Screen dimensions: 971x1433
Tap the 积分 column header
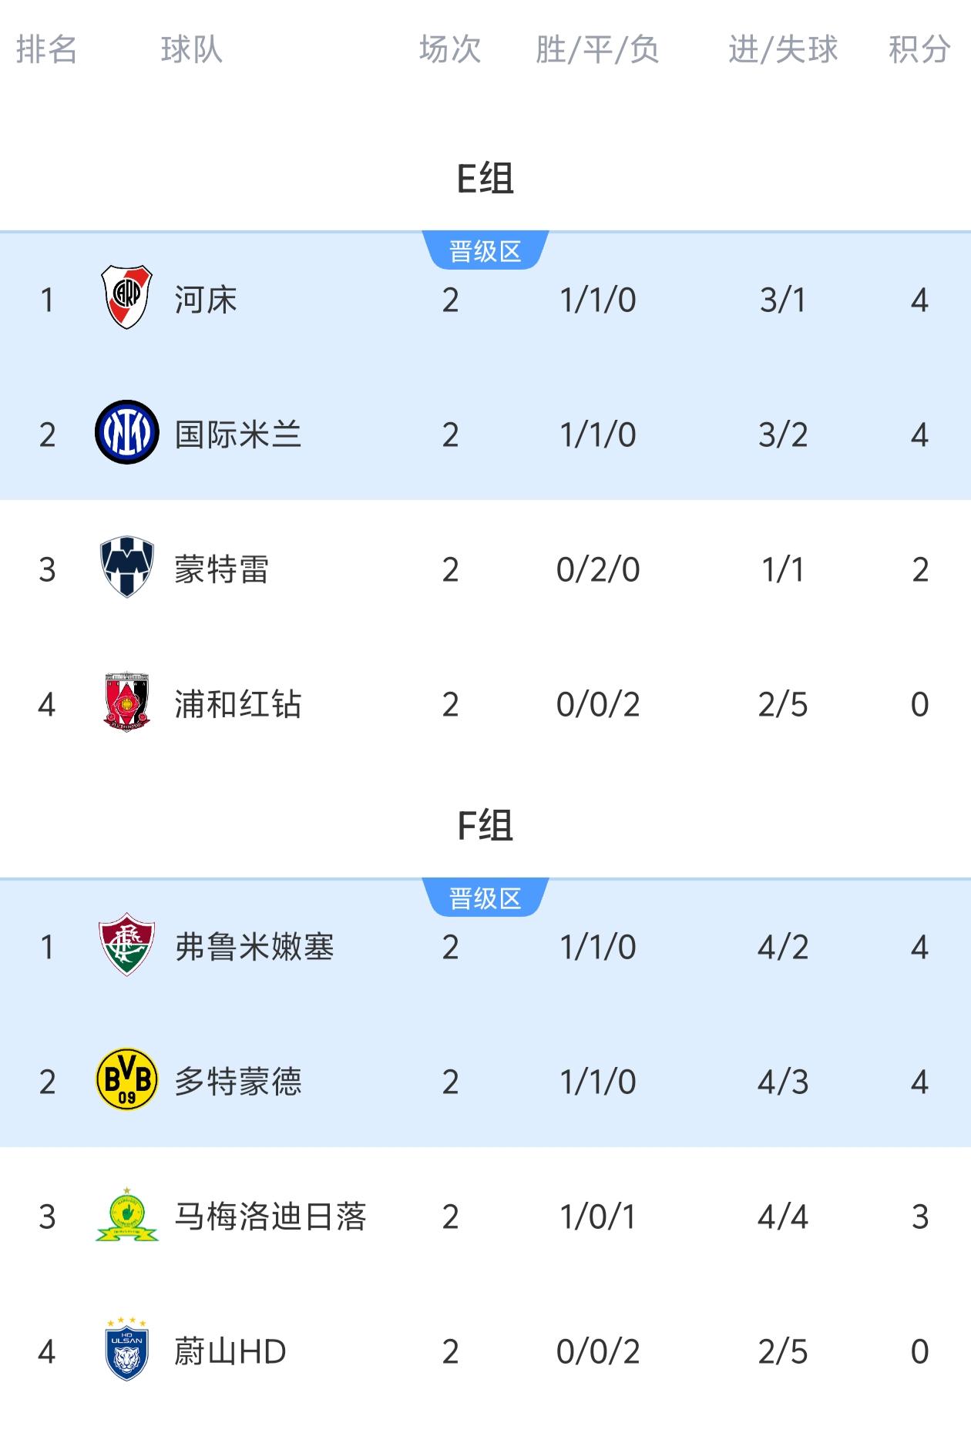[919, 49]
